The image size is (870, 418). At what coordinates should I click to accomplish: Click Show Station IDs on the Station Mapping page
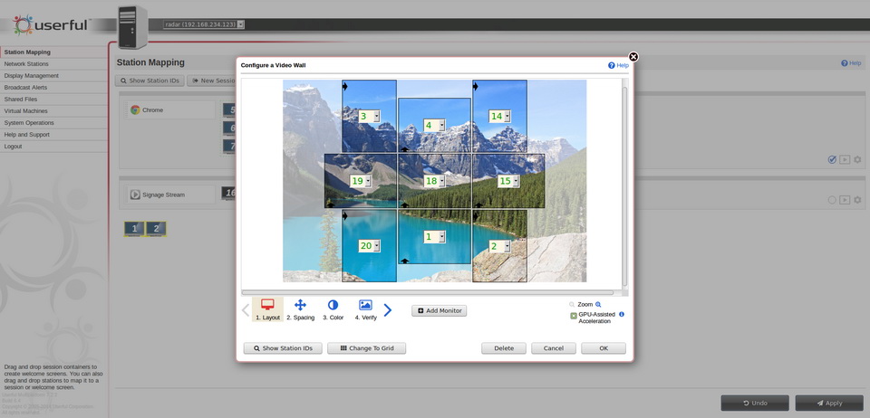tap(150, 81)
